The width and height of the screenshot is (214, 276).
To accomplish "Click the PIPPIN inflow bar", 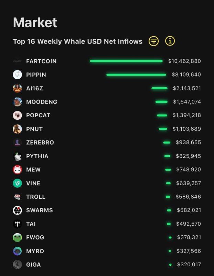I will pyautogui.click(x=136, y=75).
